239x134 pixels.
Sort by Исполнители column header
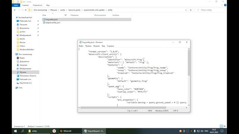point(100,15)
